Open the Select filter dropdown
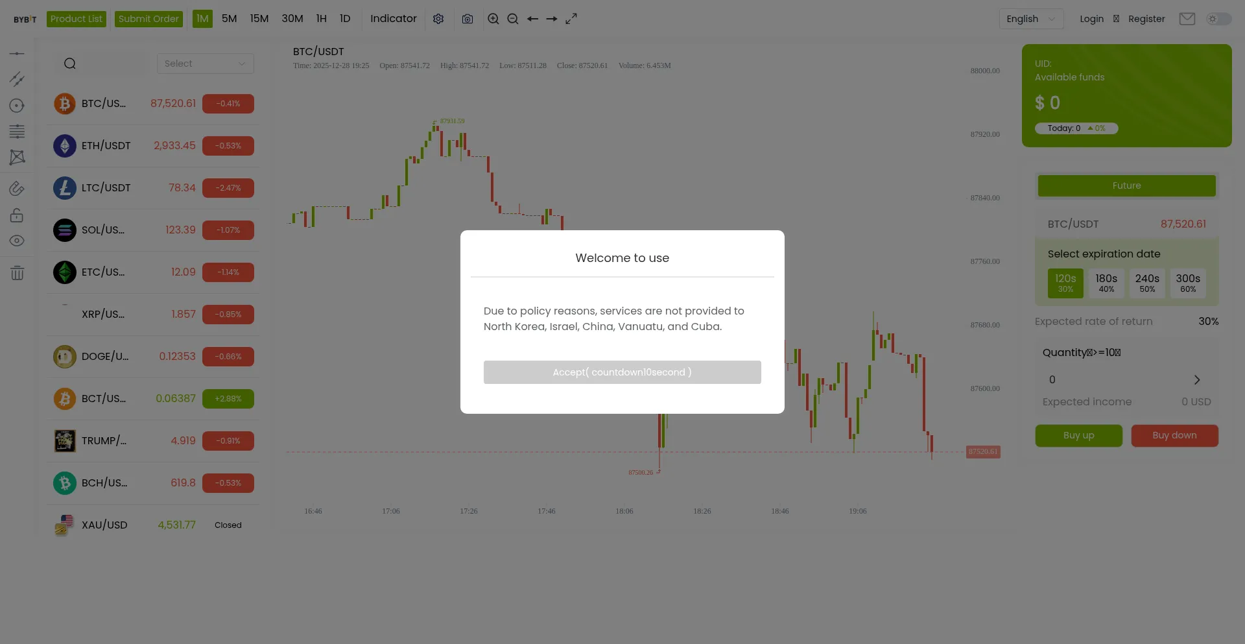 [205, 64]
